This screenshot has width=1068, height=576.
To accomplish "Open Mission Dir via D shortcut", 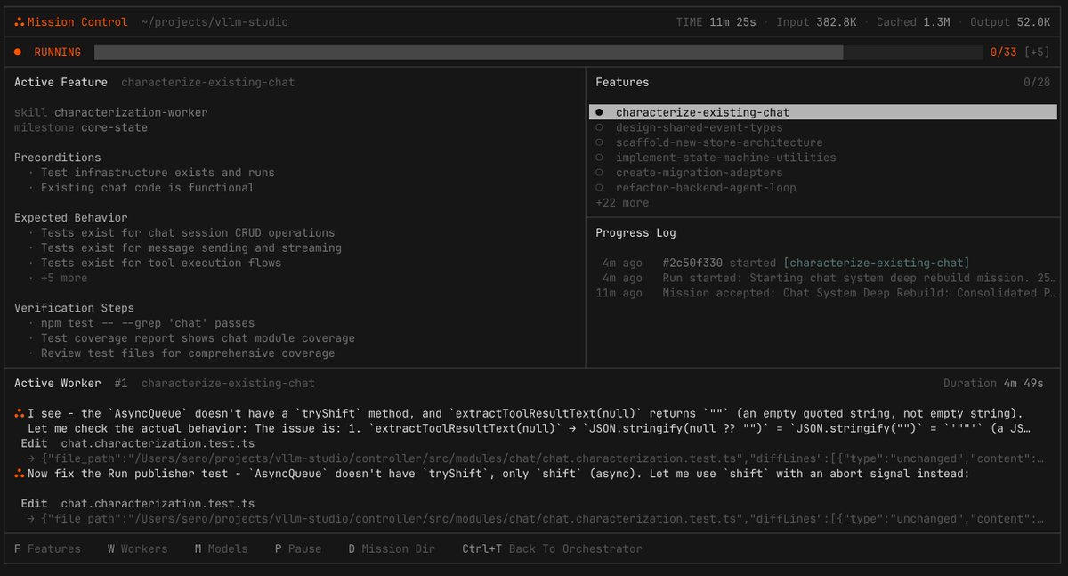I will (392, 548).
